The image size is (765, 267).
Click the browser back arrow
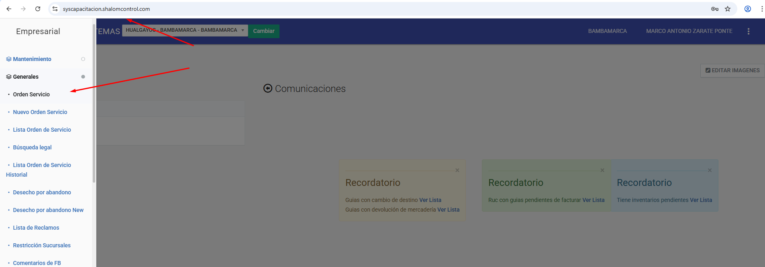pos(9,9)
